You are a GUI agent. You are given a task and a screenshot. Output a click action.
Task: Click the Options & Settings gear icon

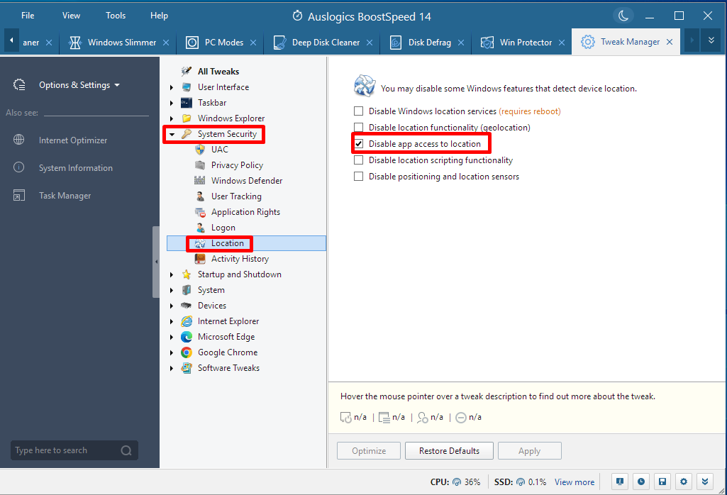(x=19, y=85)
